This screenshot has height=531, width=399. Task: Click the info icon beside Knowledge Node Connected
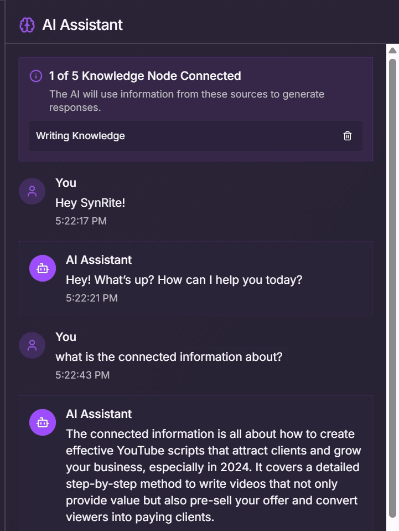pos(36,76)
